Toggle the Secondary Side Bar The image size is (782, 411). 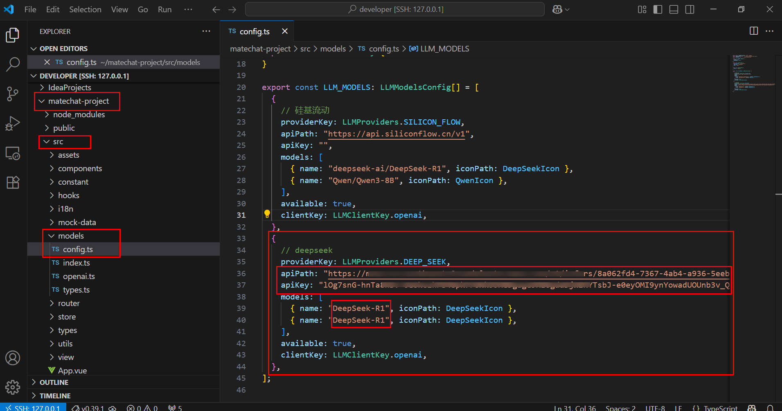coord(690,9)
